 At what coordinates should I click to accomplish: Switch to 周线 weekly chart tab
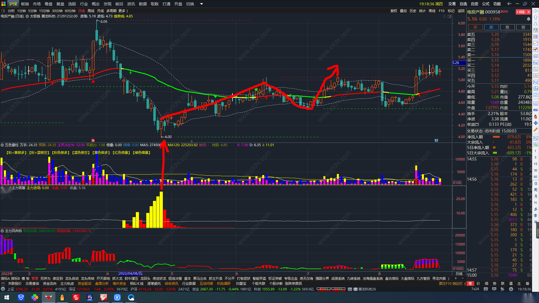tap(91, 11)
